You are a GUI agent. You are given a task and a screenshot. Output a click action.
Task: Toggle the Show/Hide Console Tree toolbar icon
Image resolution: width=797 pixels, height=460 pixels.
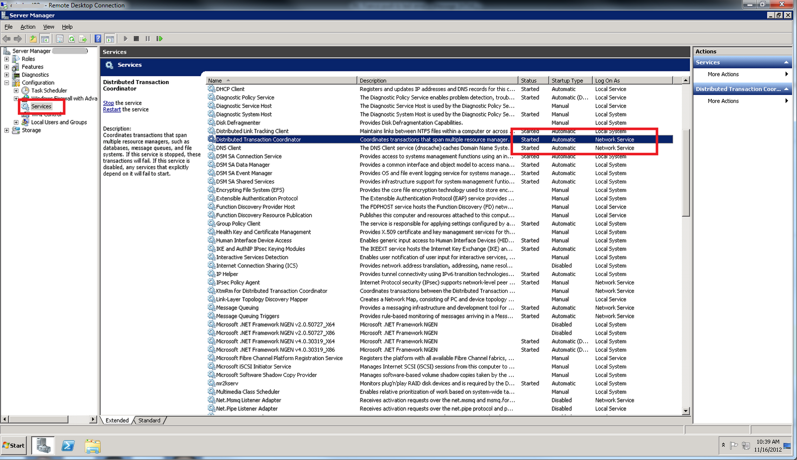pos(45,39)
